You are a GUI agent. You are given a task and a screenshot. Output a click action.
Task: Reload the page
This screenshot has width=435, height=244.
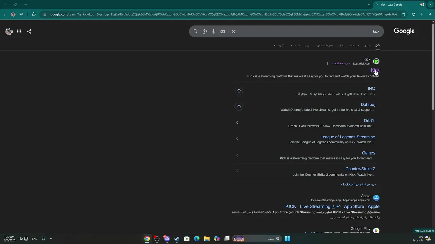[x=414, y=14]
